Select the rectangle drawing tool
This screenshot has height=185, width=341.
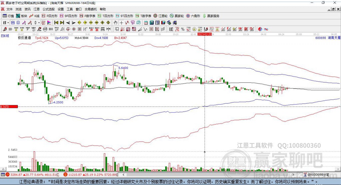[117, 29]
